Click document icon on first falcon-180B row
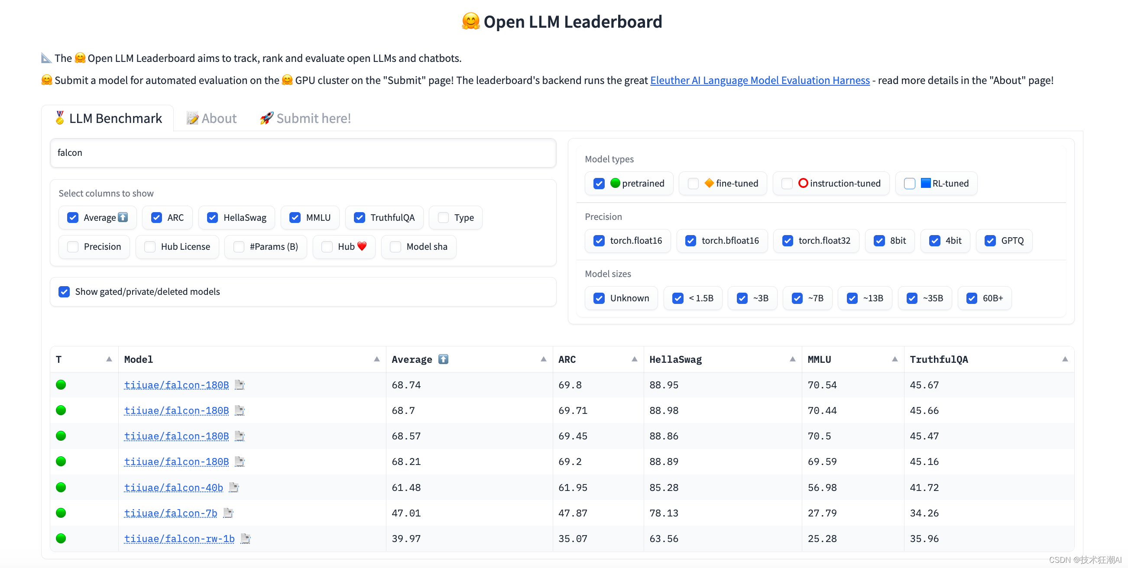 [240, 384]
